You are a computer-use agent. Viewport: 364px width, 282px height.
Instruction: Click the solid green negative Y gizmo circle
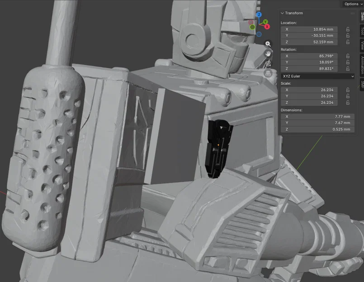click(x=252, y=28)
